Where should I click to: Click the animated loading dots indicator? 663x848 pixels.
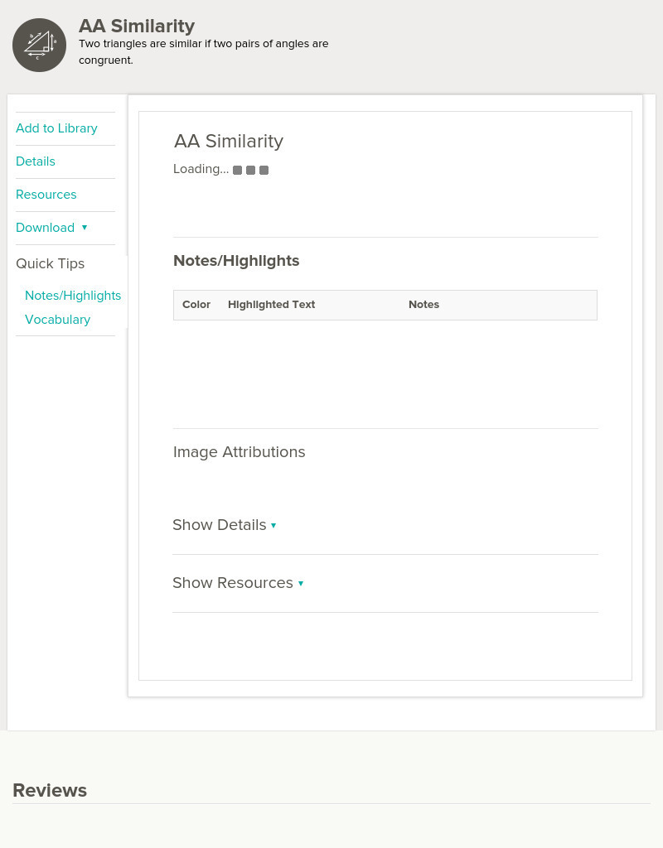coord(250,170)
